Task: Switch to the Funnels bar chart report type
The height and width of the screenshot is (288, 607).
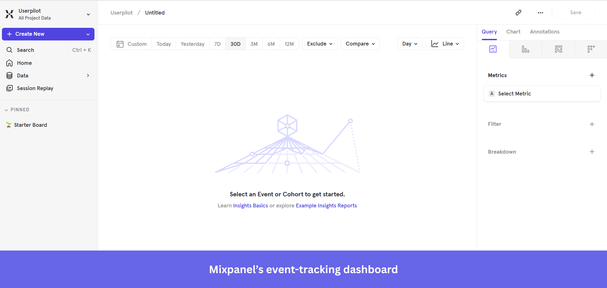Action: 526,49
